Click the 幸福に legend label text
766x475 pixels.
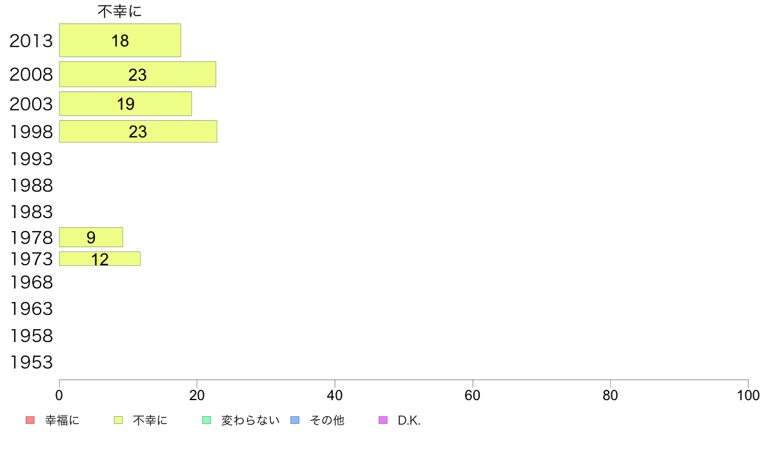click(x=62, y=420)
